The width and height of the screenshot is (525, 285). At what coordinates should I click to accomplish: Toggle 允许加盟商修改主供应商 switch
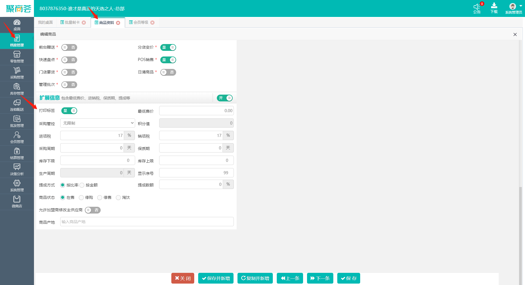click(x=93, y=210)
